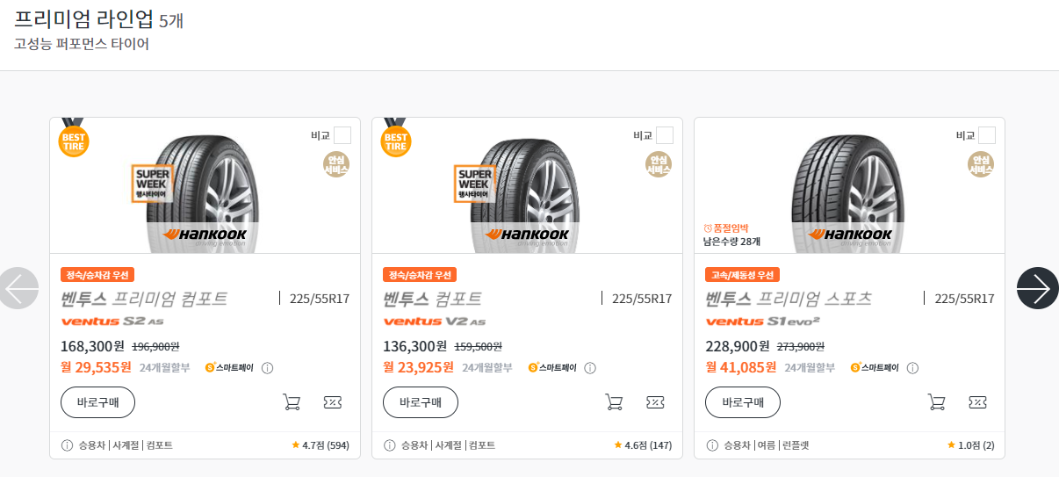Show next tires with right arrow
Image resolution: width=1059 pixels, height=477 pixels.
(1038, 288)
